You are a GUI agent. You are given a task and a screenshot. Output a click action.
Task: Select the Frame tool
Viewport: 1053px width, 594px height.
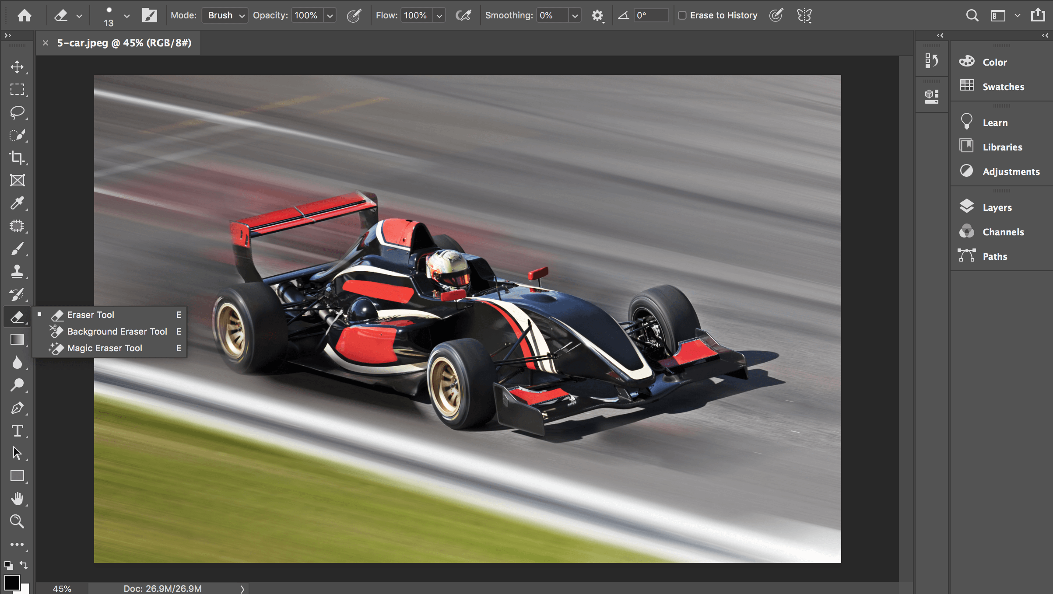[x=17, y=180]
